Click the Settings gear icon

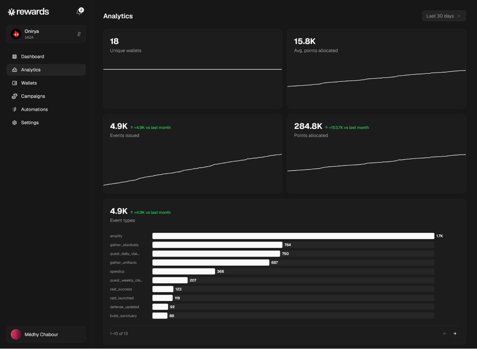click(x=15, y=123)
